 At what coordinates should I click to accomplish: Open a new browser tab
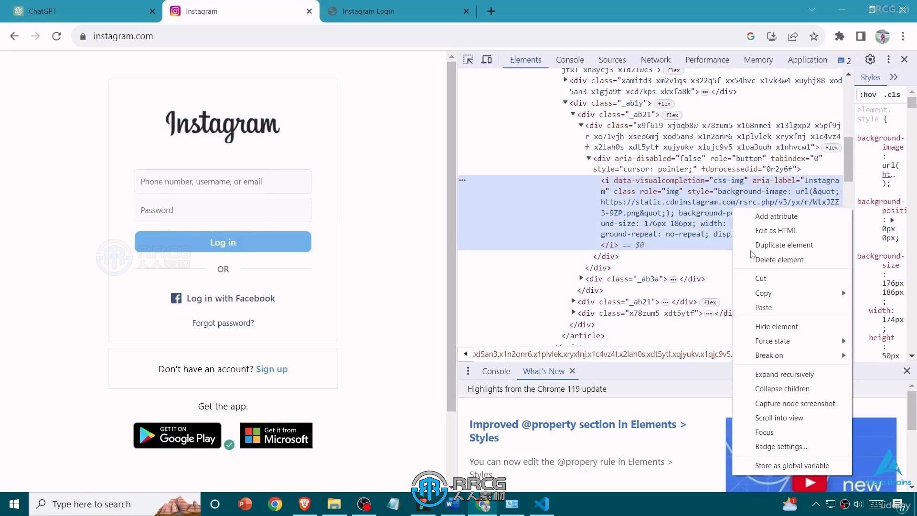(491, 11)
